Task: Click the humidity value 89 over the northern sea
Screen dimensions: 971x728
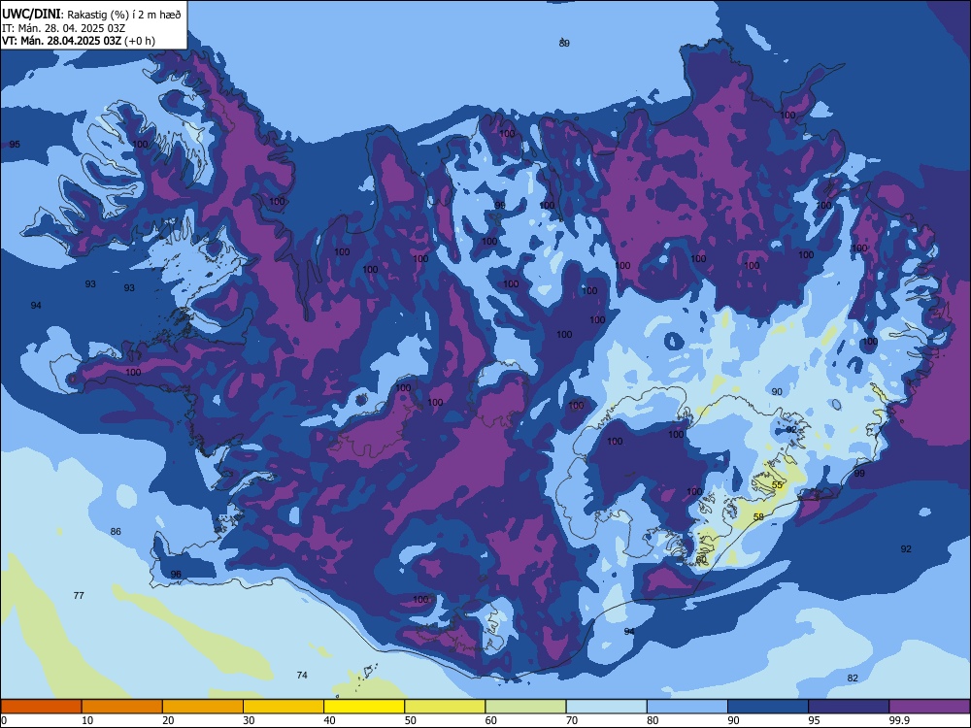Action: point(564,43)
